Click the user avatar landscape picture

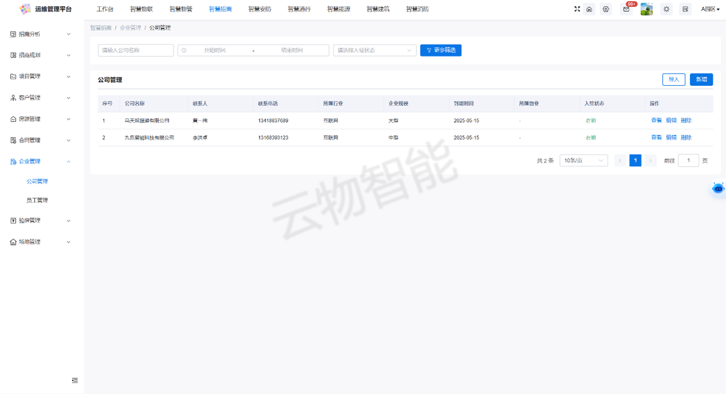646,9
